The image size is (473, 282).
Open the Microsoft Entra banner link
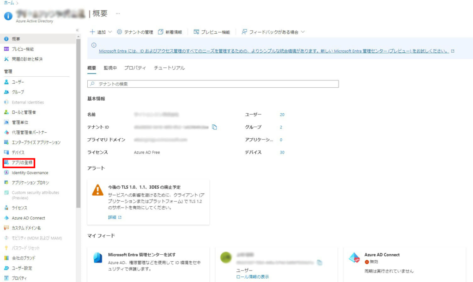(273, 51)
